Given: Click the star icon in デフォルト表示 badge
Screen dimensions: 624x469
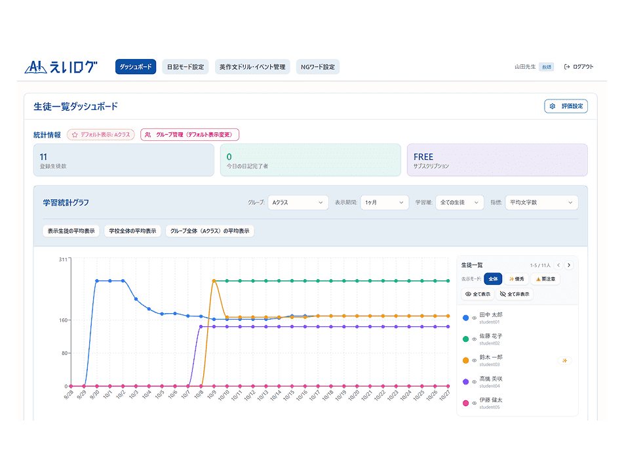Looking at the screenshot, I should pos(75,134).
